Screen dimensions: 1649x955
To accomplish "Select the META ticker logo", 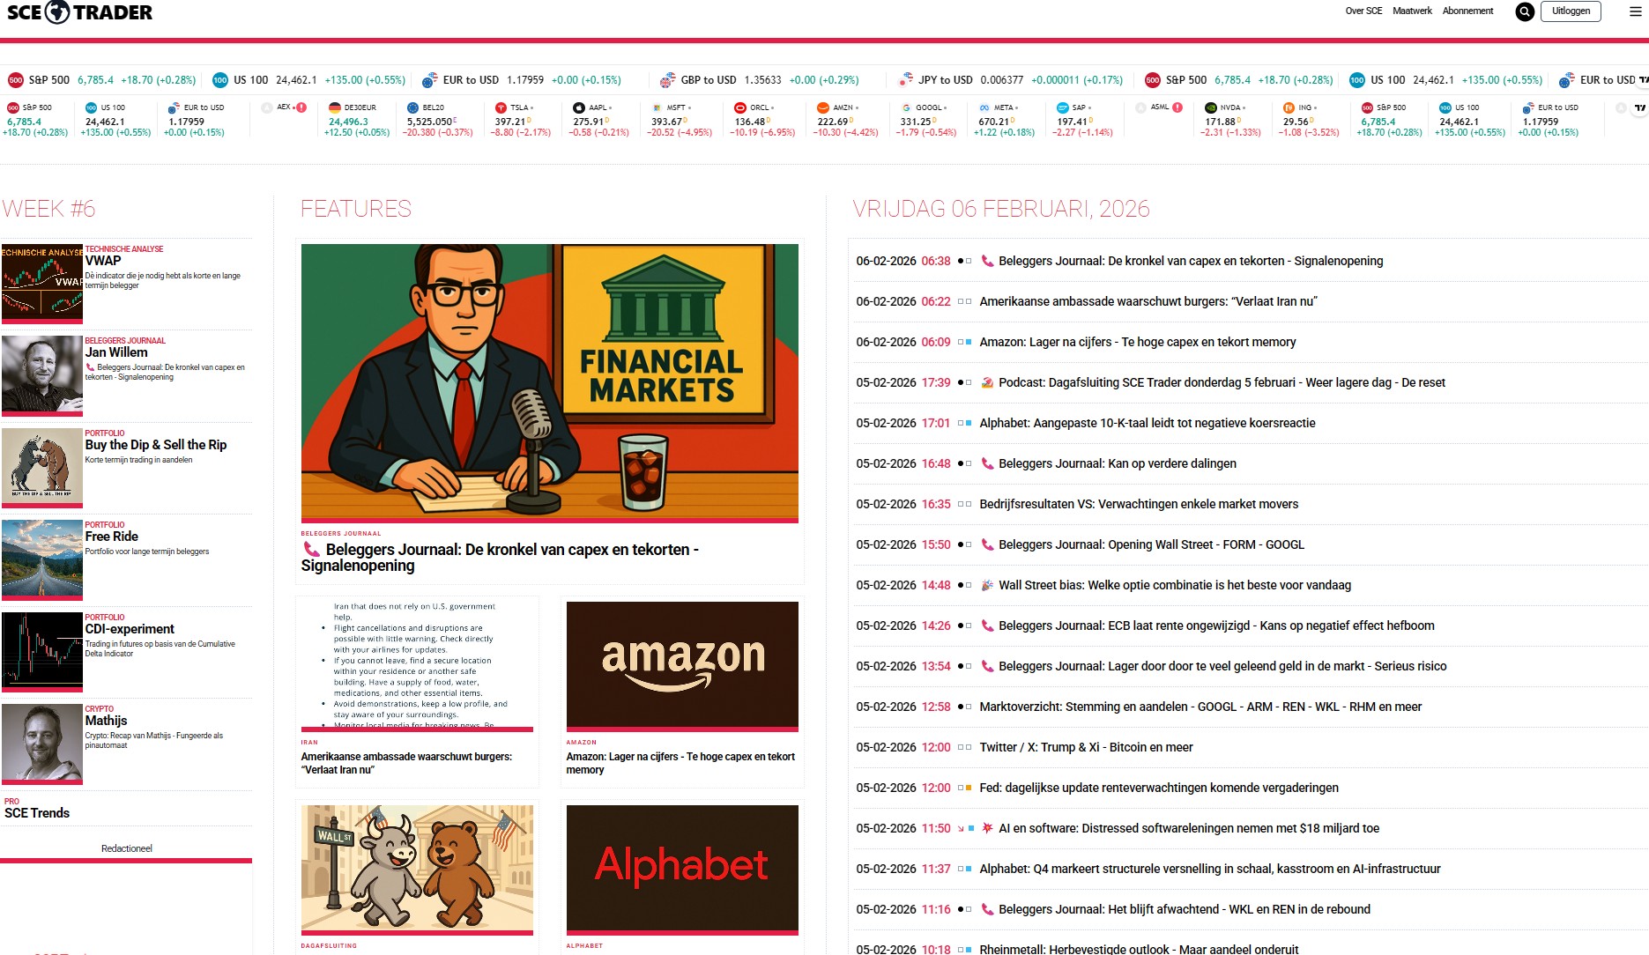I will pos(984,107).
